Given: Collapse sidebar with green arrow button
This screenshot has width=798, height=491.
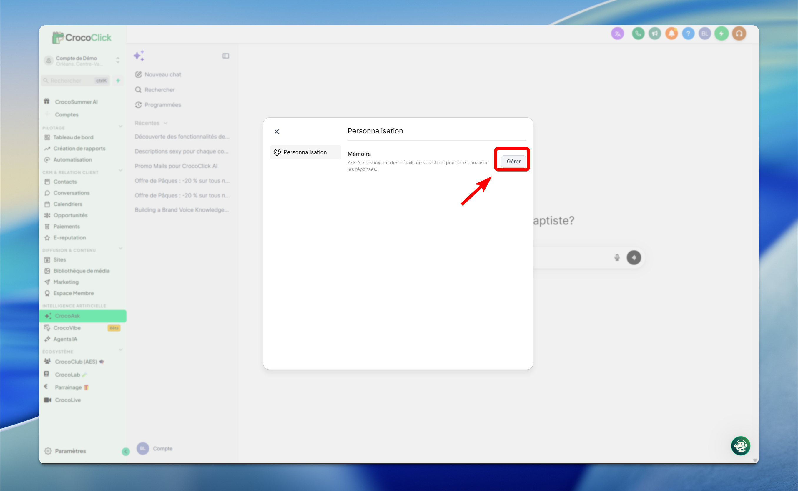Looking at the screenshot, I should pos(126,451).
